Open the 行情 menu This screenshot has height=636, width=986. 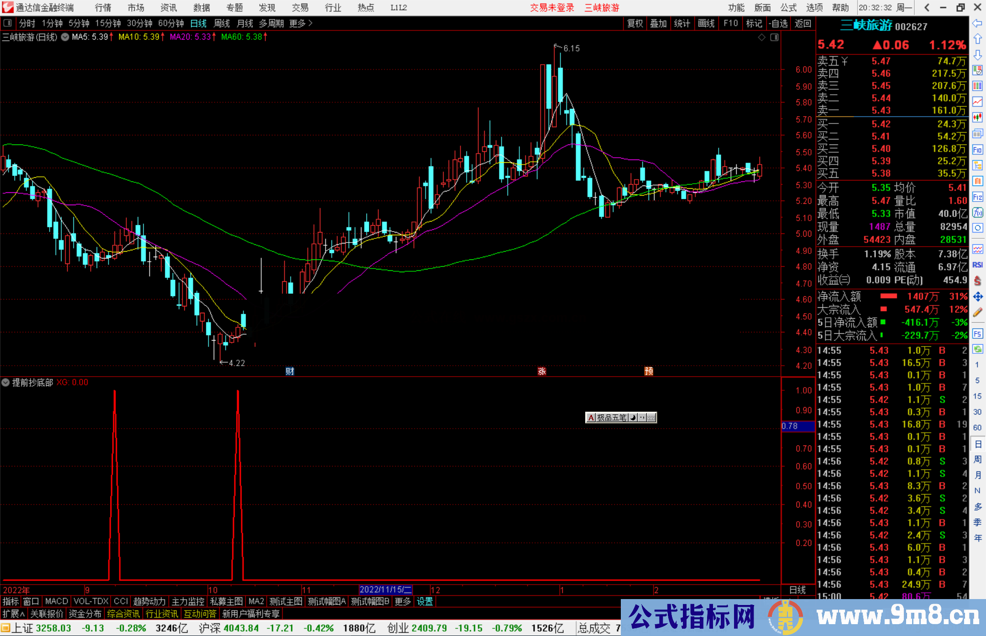point(103,8)
